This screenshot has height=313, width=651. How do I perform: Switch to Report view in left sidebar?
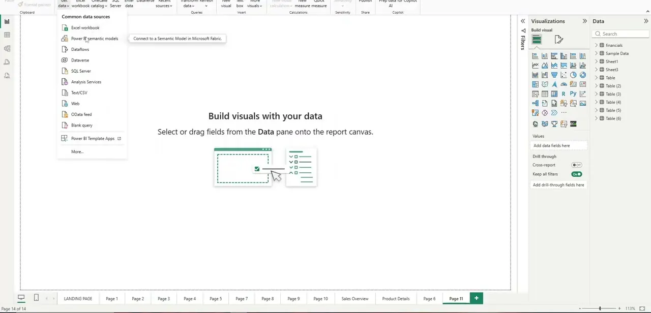pos(7,21)
